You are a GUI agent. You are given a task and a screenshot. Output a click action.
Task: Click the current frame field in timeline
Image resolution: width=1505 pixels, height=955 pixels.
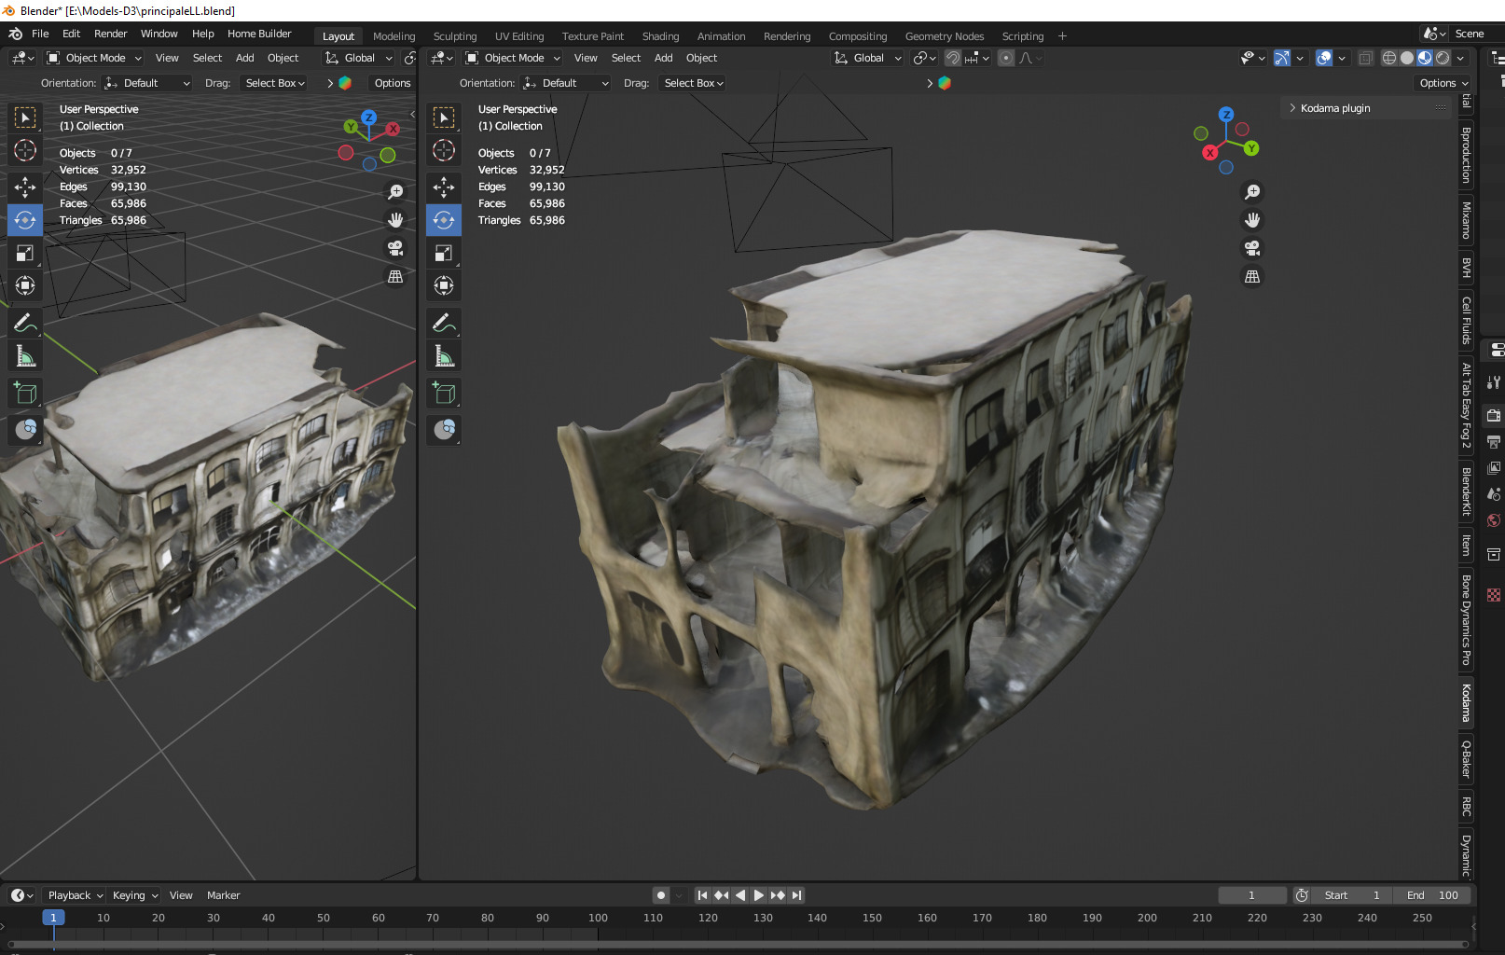(x=1251, y=895)
